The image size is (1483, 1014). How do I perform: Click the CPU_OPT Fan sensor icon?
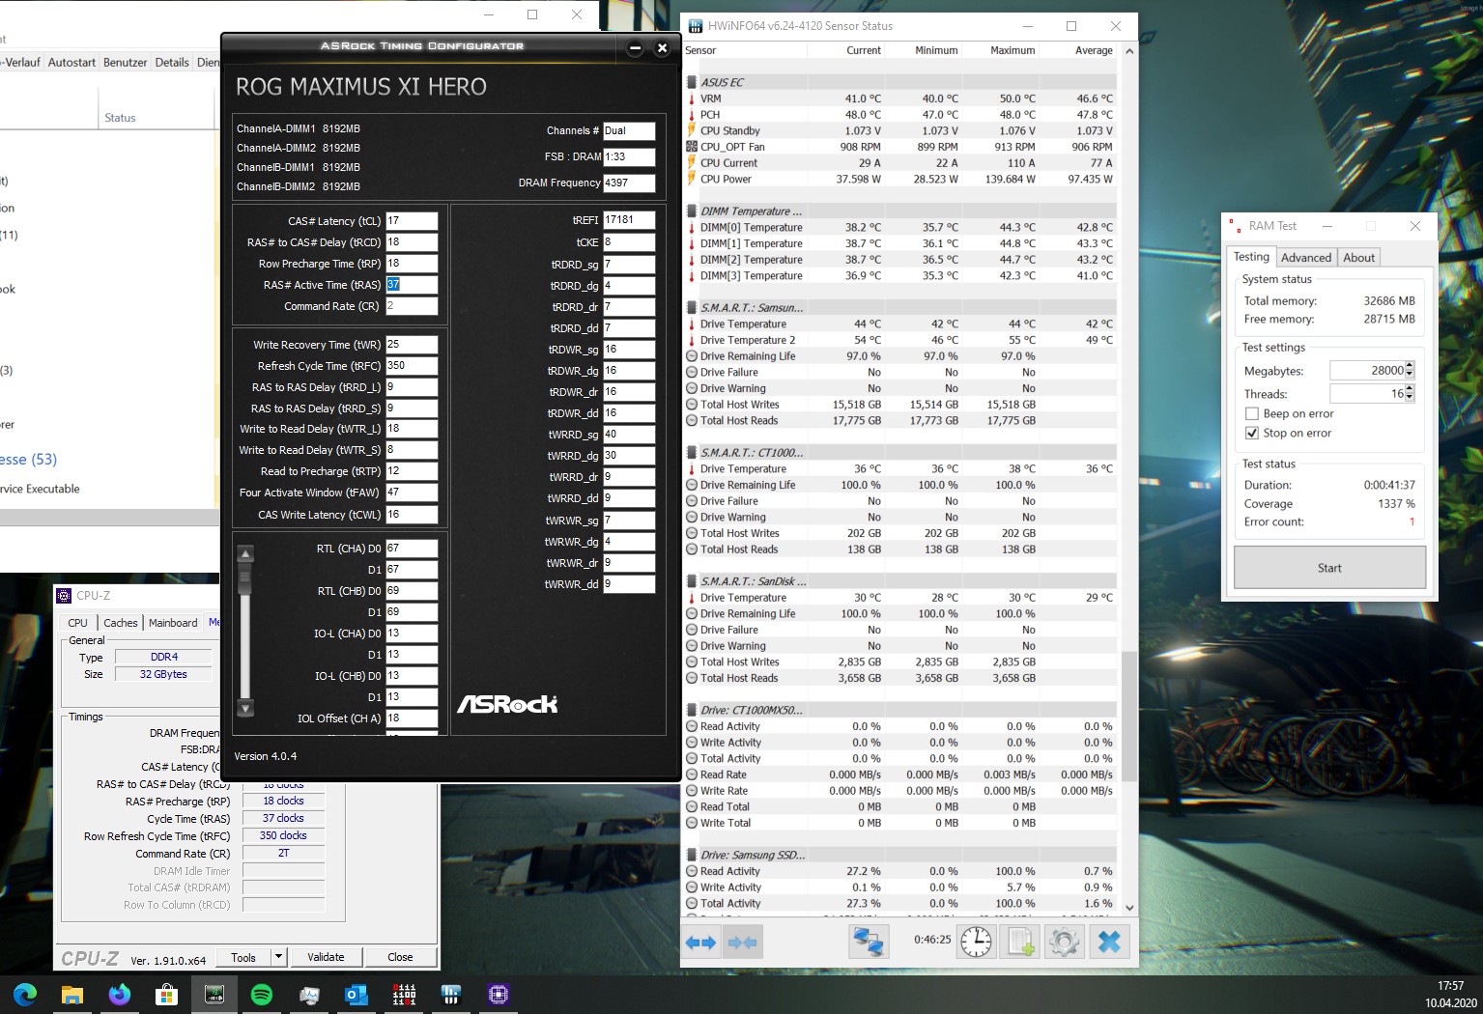(692, 147)
